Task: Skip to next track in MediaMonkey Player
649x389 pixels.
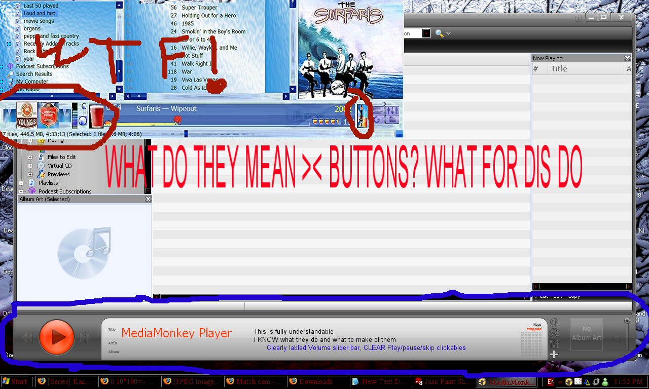Action: pos(86,338)
